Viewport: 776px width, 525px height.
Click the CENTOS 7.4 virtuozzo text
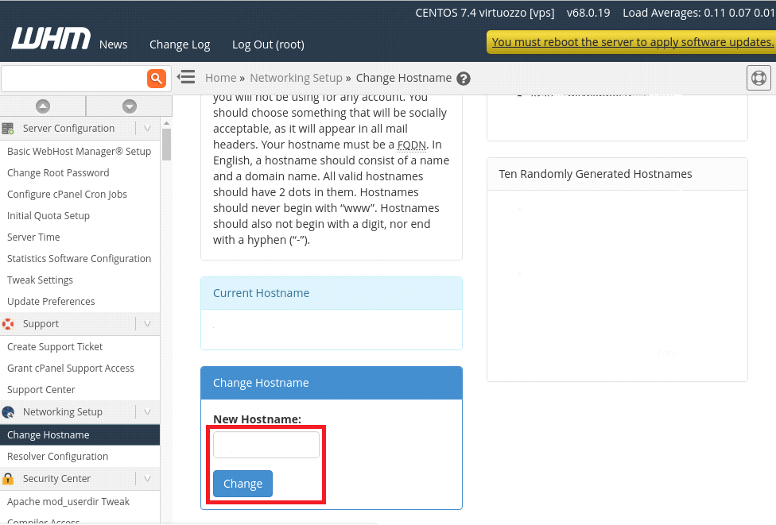tap(485, 13)
